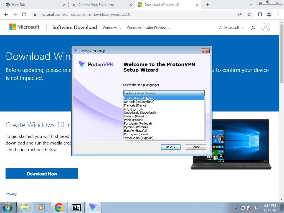
Task: Close the ProtonVPN Setup dialog
Action: (206, 51)
